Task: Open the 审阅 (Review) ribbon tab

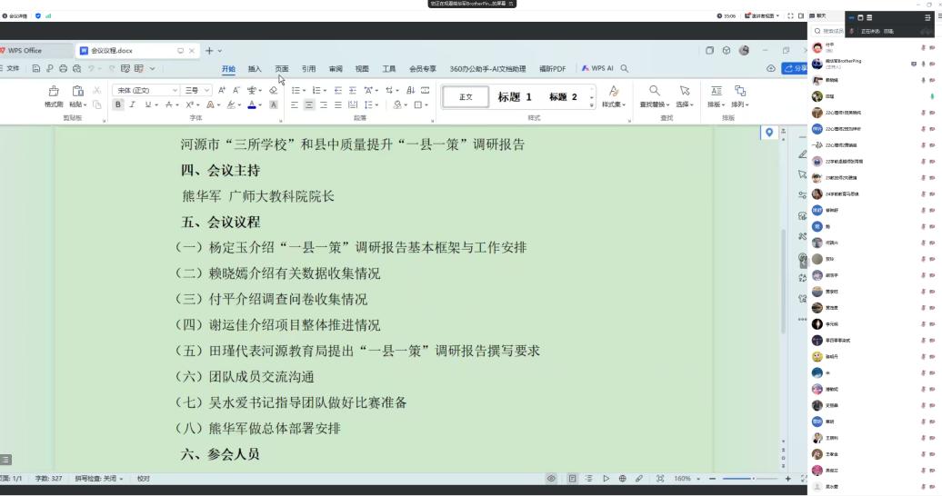Action: 336,69
